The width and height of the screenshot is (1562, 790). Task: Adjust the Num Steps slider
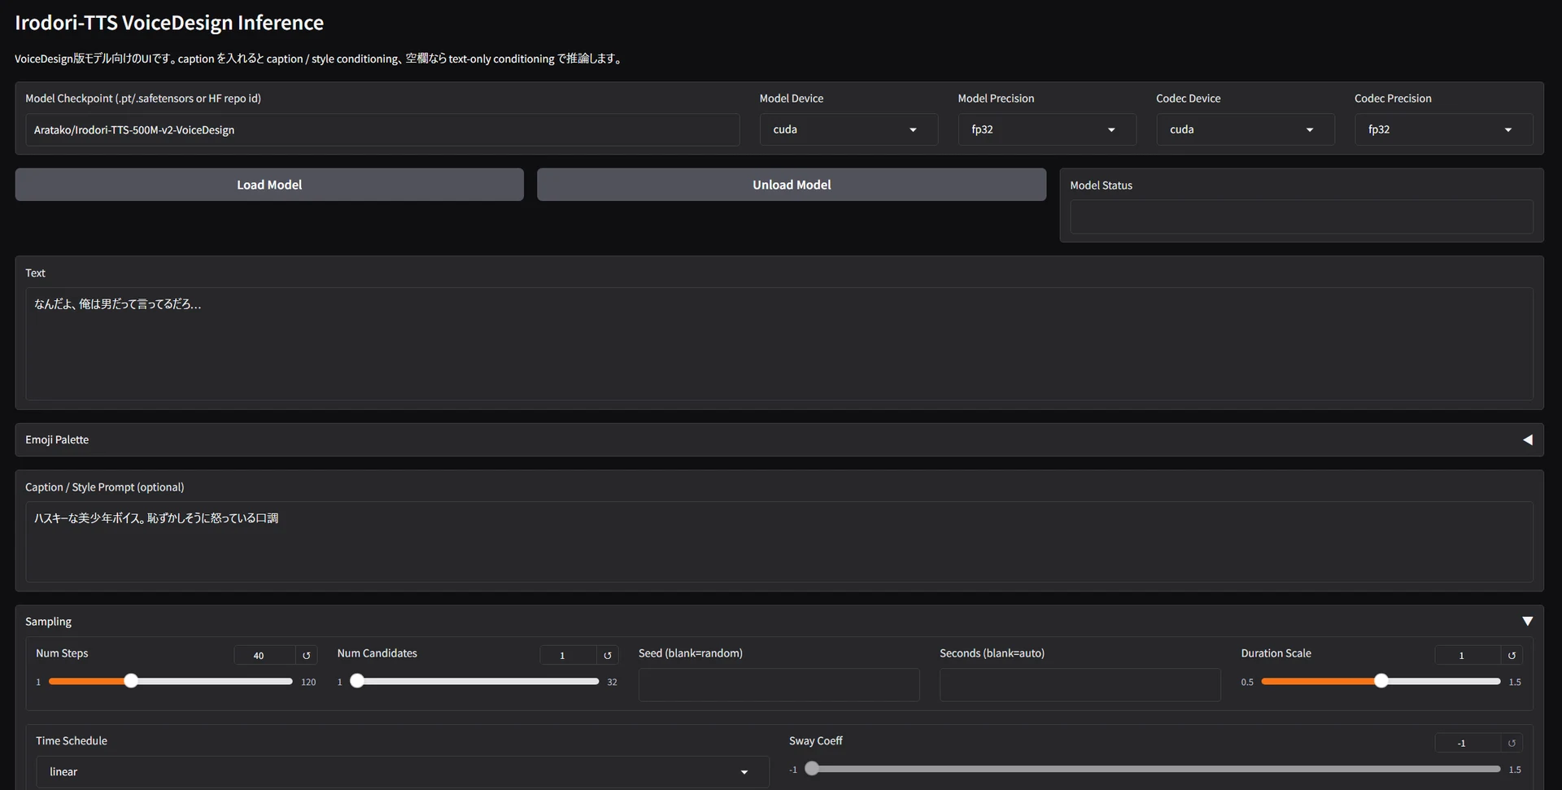click(171, 682)
